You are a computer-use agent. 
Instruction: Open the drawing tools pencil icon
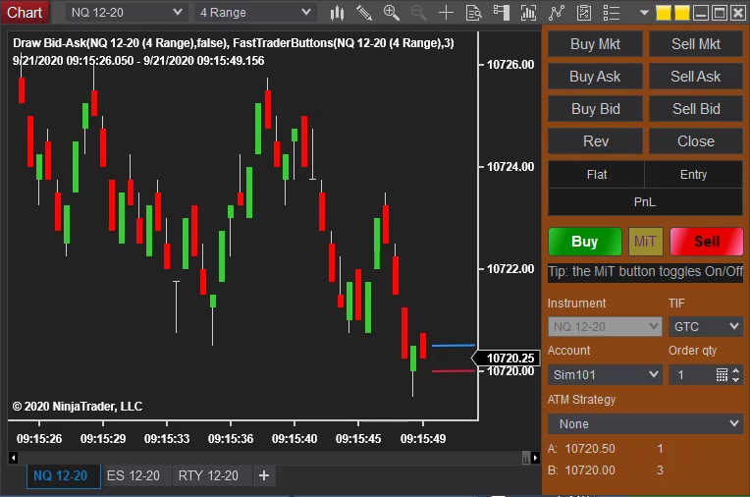point(364,13)
